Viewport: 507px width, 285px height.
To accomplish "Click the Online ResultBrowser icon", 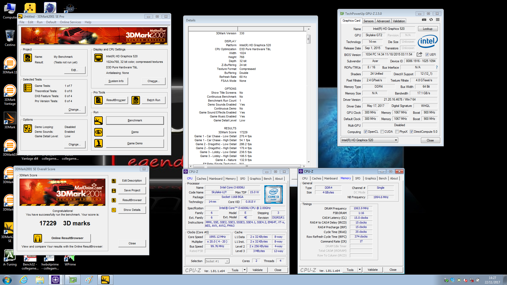I will point(38,238).
